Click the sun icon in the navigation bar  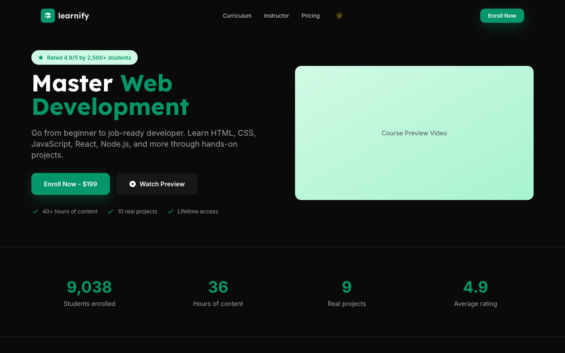(339, 16)
